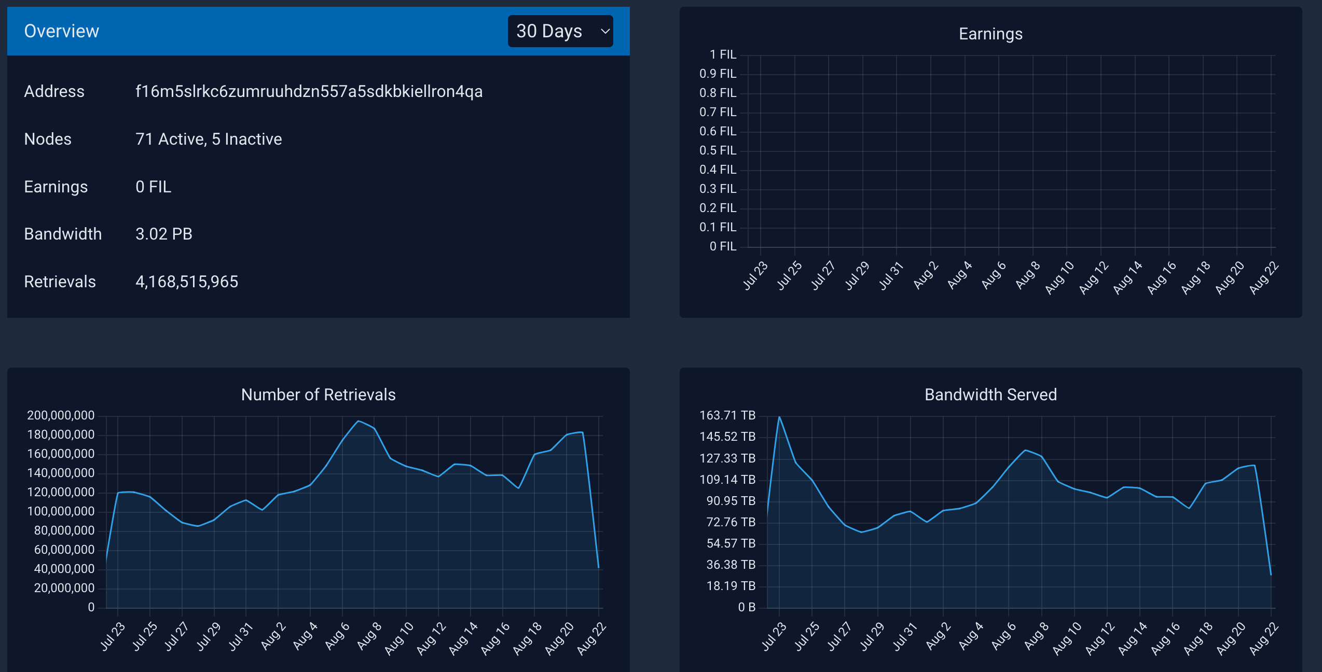
Task: Click the Aug 7 peak on Retrievals chart
Action: point(358,421)
